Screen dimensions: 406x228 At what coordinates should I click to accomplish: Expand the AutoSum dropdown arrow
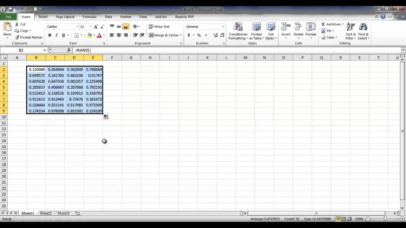(x=343, y=24)
